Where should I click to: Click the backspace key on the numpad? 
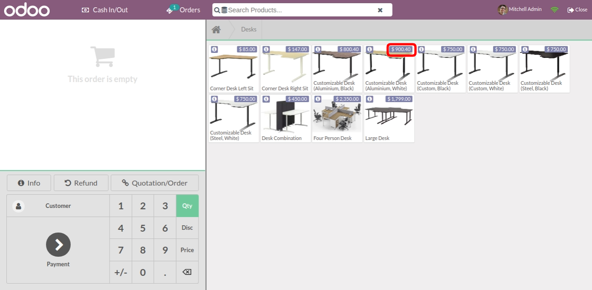tap(187, 272)
